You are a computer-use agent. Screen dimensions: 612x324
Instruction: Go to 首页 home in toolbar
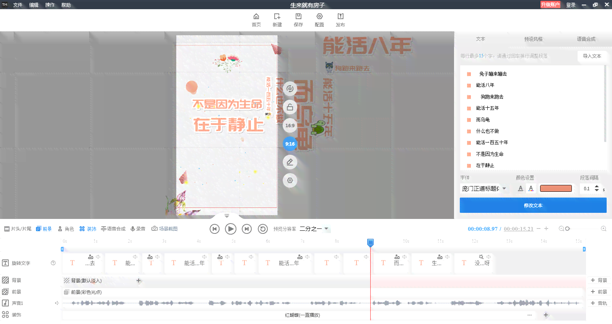point(256,20)
